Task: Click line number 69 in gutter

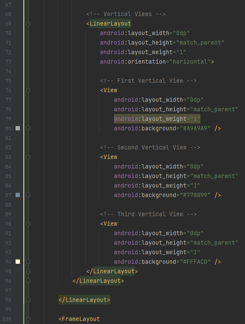Action: click(8, 24)
